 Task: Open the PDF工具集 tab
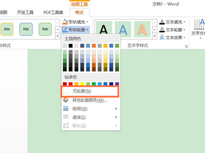[x=53, y=13]
